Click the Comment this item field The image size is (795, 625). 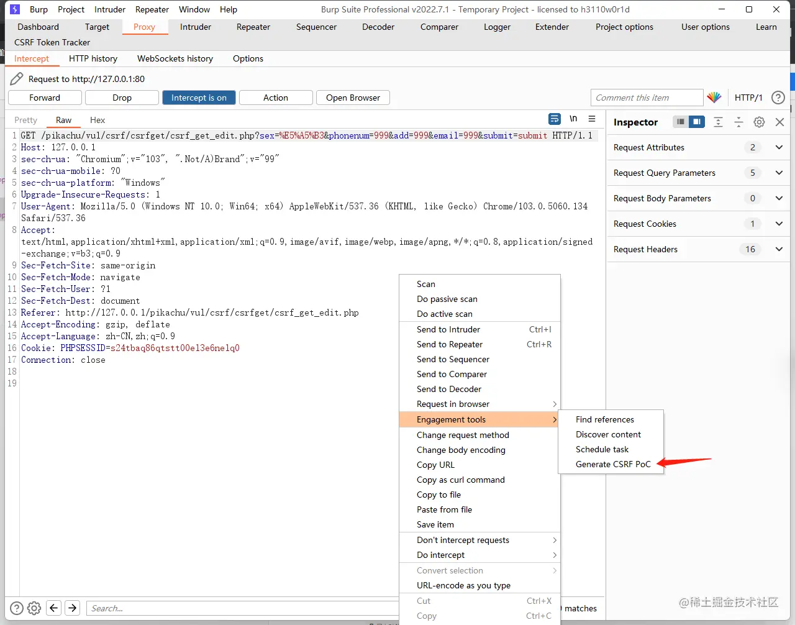click(x=647, y=98)
